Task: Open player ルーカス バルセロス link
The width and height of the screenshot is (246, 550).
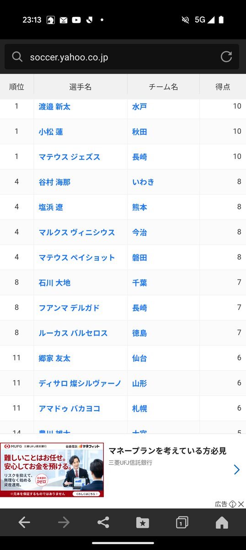Action: click(x=73, y=333)
